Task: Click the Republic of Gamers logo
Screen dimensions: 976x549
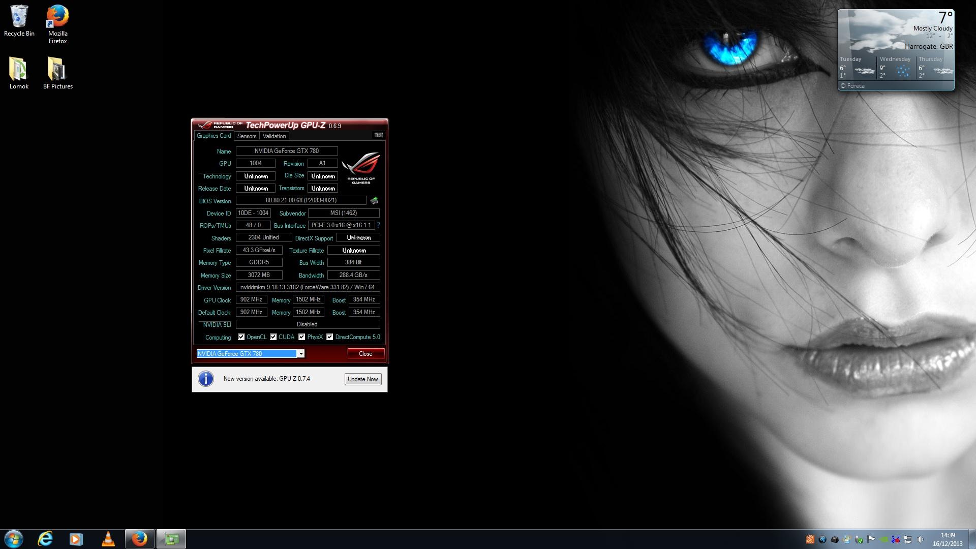Action: pyautogui.click(x=361, y=168)
